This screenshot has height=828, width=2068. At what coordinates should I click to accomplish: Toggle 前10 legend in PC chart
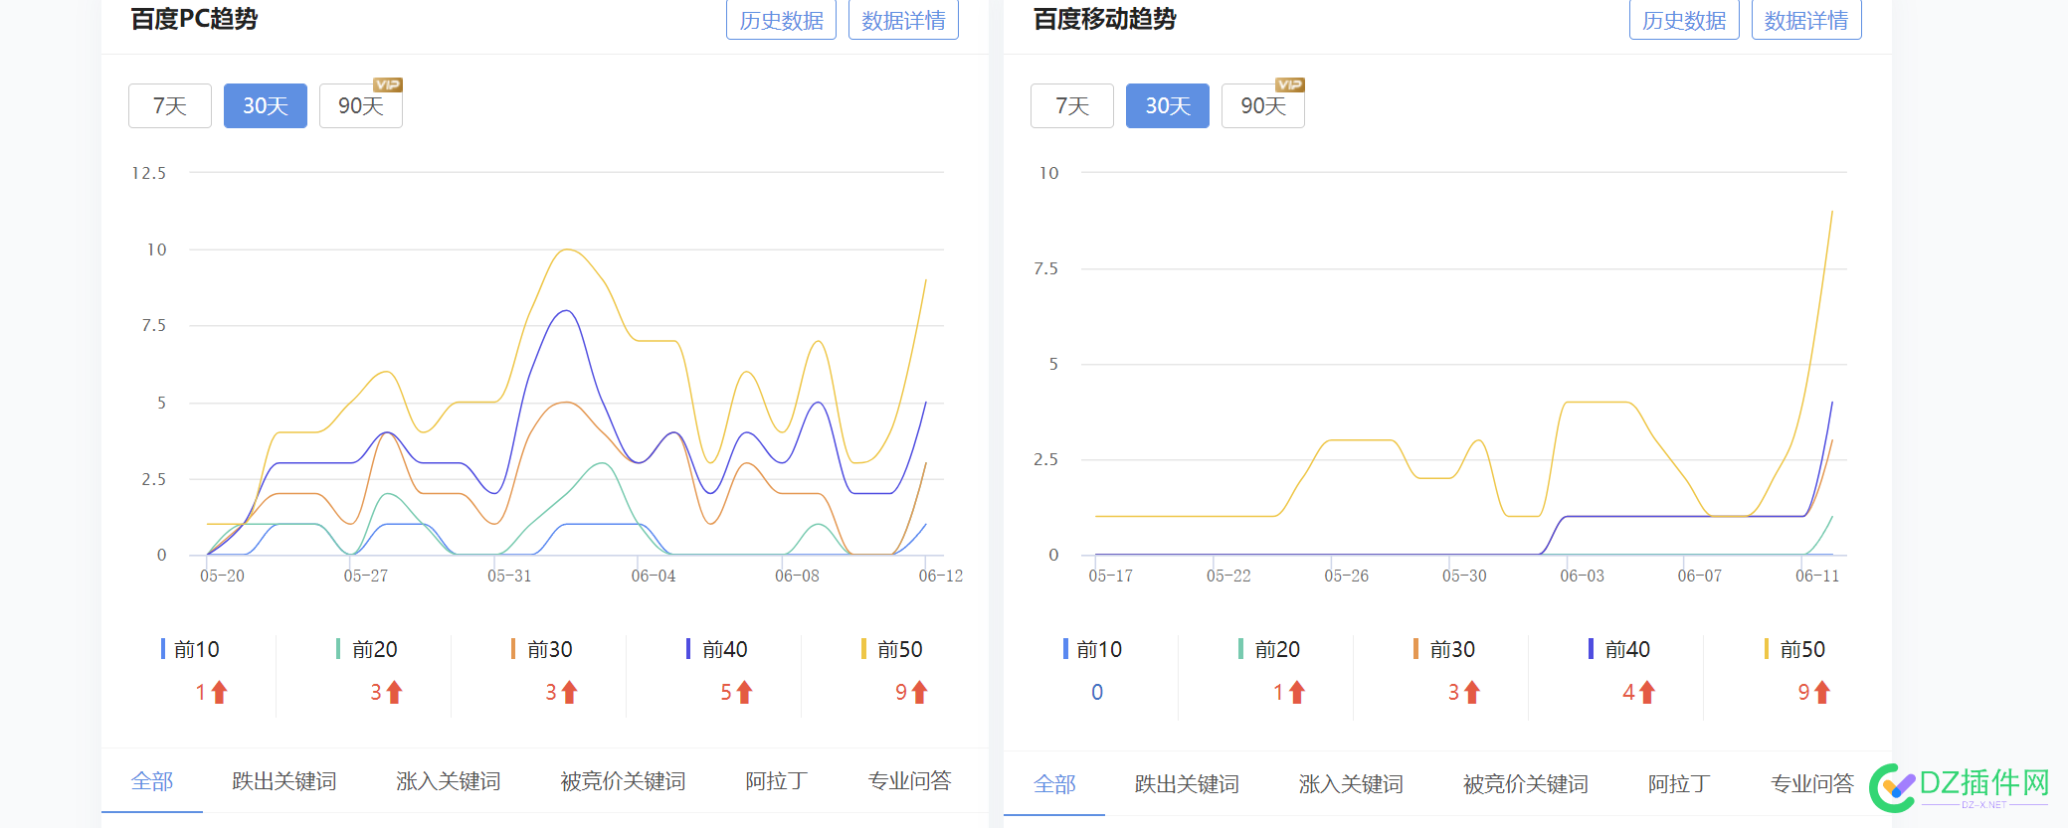click(x=190, y=649)
